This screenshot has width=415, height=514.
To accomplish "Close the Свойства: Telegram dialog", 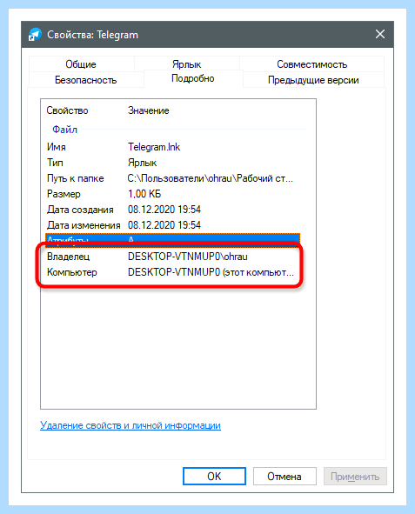I will click(380, 34).
